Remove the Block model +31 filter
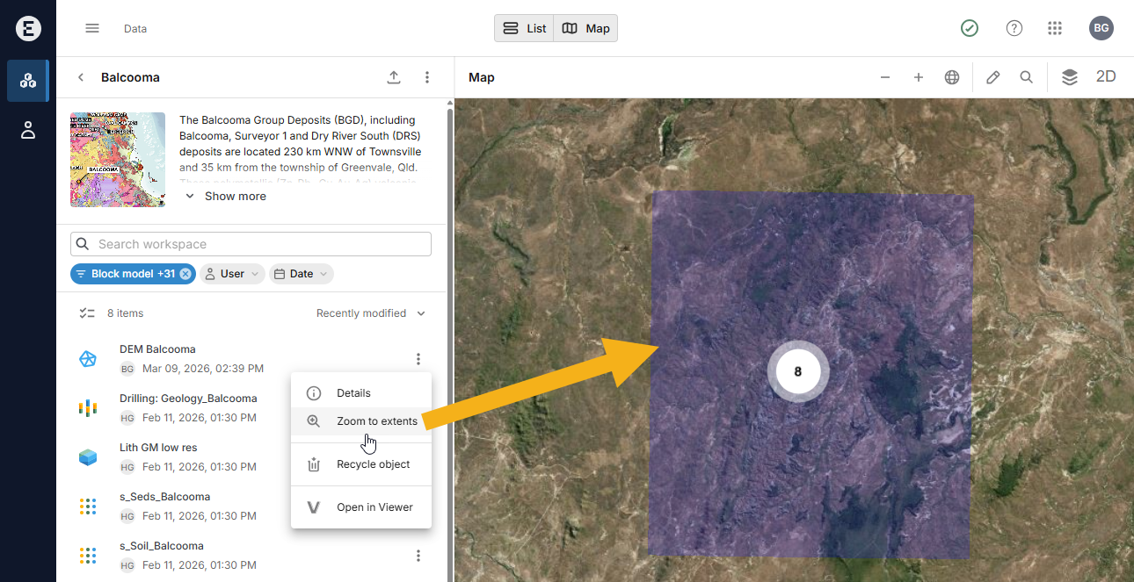The height and width of the screenshot is (582, 1134). pyautogui.click(x=185, y=274)
